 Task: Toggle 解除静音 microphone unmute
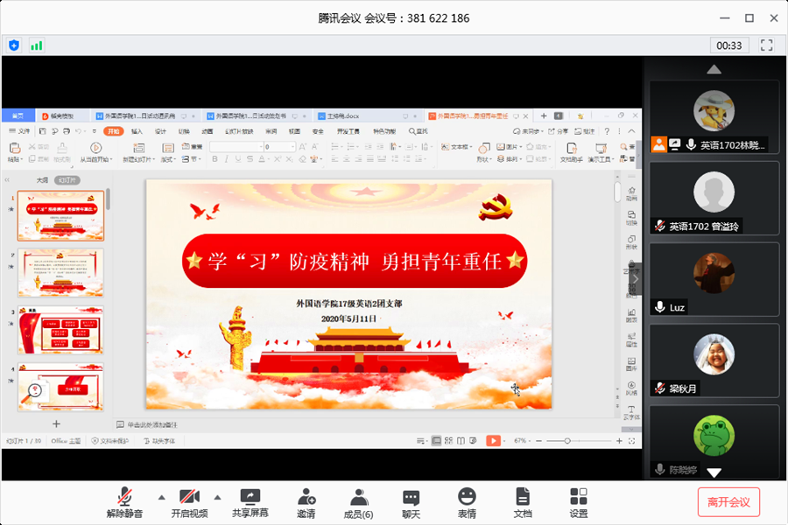127,497
